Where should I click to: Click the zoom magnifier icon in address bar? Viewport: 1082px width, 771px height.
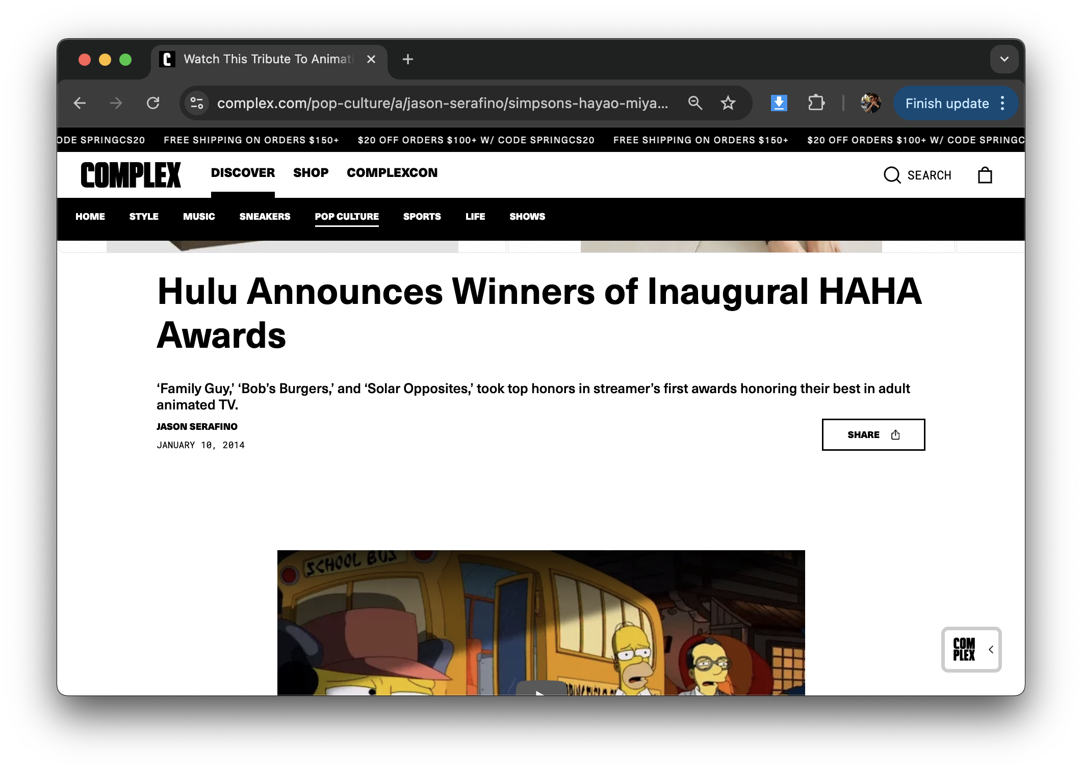tap(695, 103)
